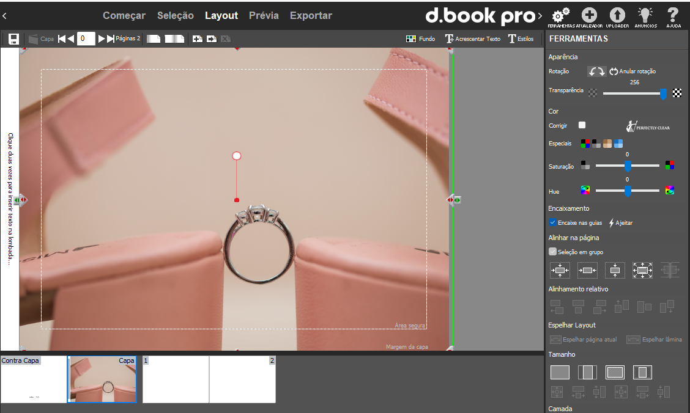Switch to the Seleção tab
The height and width of the screenshot is (413, 690).
pos(175,15)
